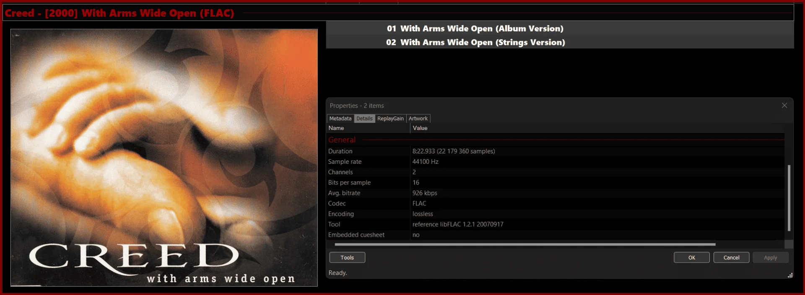The width and height of the screenshot is (805, 295).
Task: Select the Duration row
Action: coord(556,151)
